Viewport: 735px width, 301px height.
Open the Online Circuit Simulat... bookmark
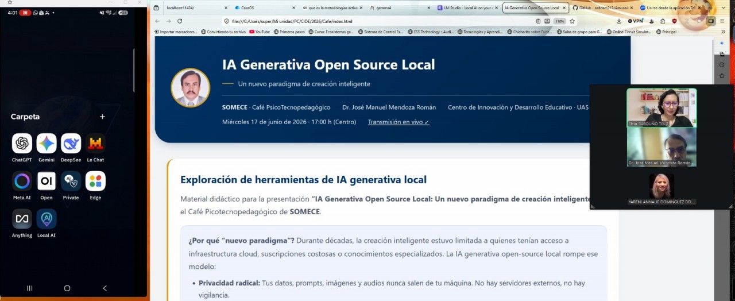(629, 32)
